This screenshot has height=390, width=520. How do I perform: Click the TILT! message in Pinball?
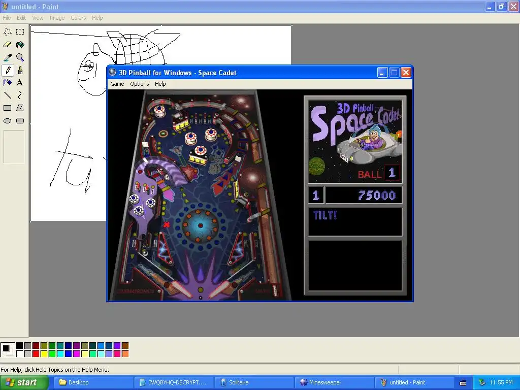pos(325,215)
